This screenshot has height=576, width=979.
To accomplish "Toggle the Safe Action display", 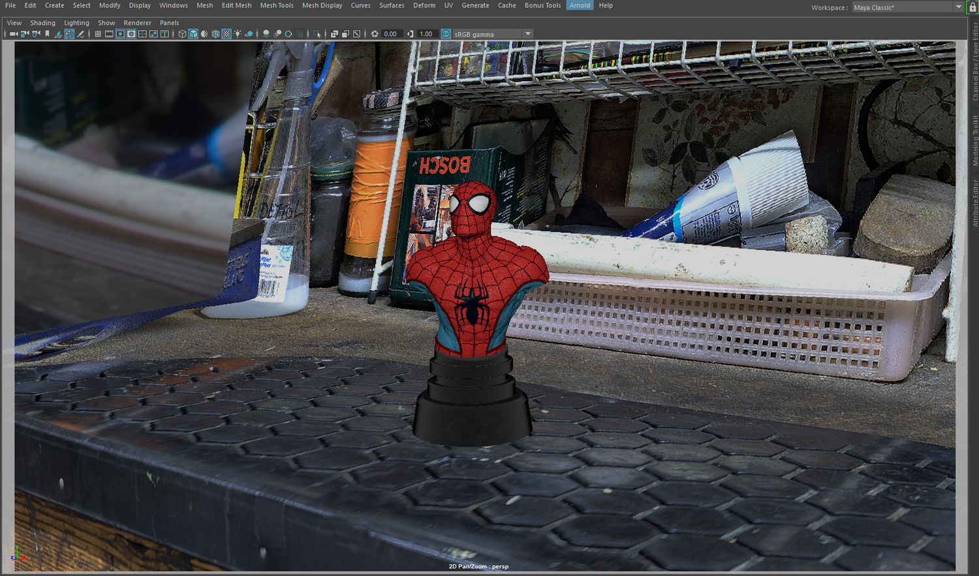I will click(x=153, y=34).
